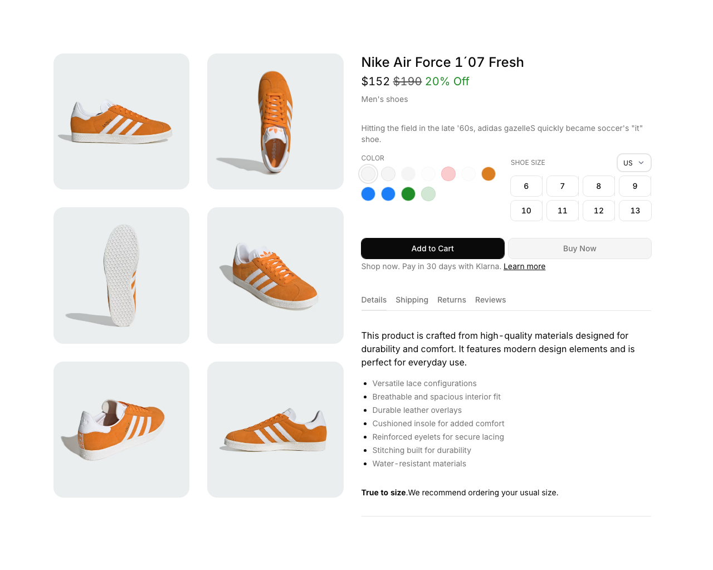This screenshot has width=713, height=570.
Task: Open the Klarna Learn more link
Action: 524,266
